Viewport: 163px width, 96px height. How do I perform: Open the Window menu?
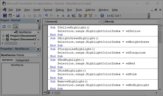pos(103,10)
